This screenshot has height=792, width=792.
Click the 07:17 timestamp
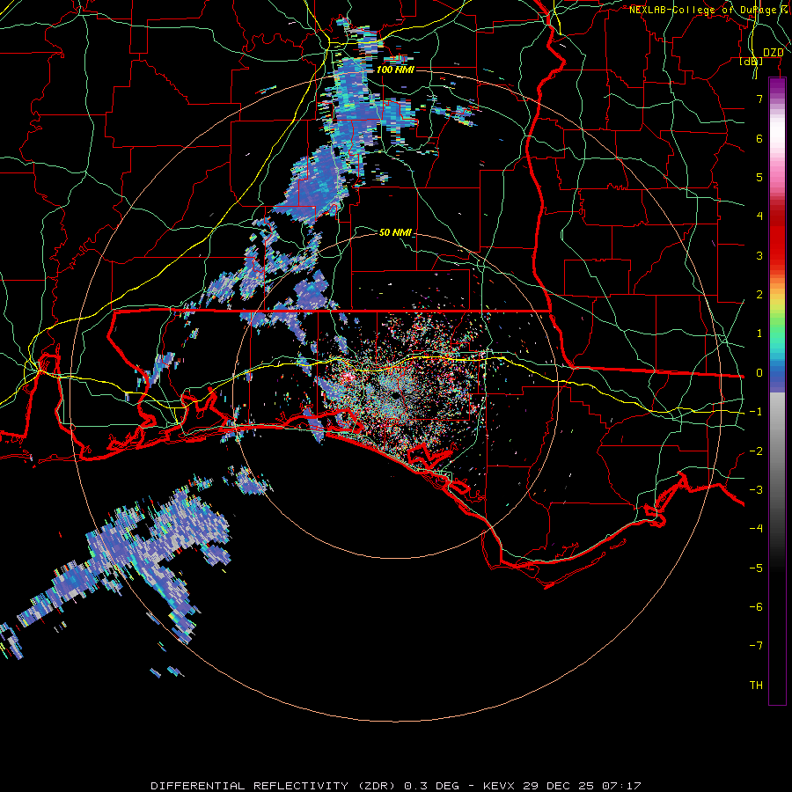(622, 786)
